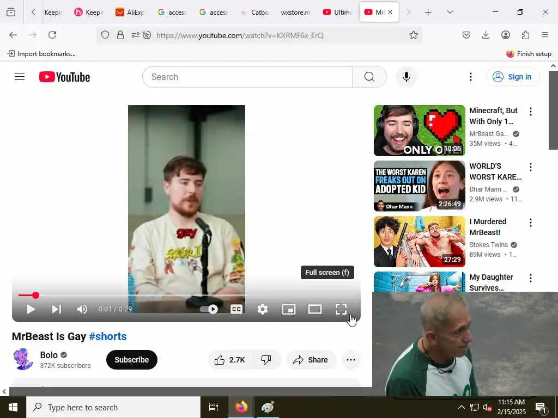Viewport: 558px width, 418px height.
Task: Open the Bolo channel name link
Action: point(48,355)
